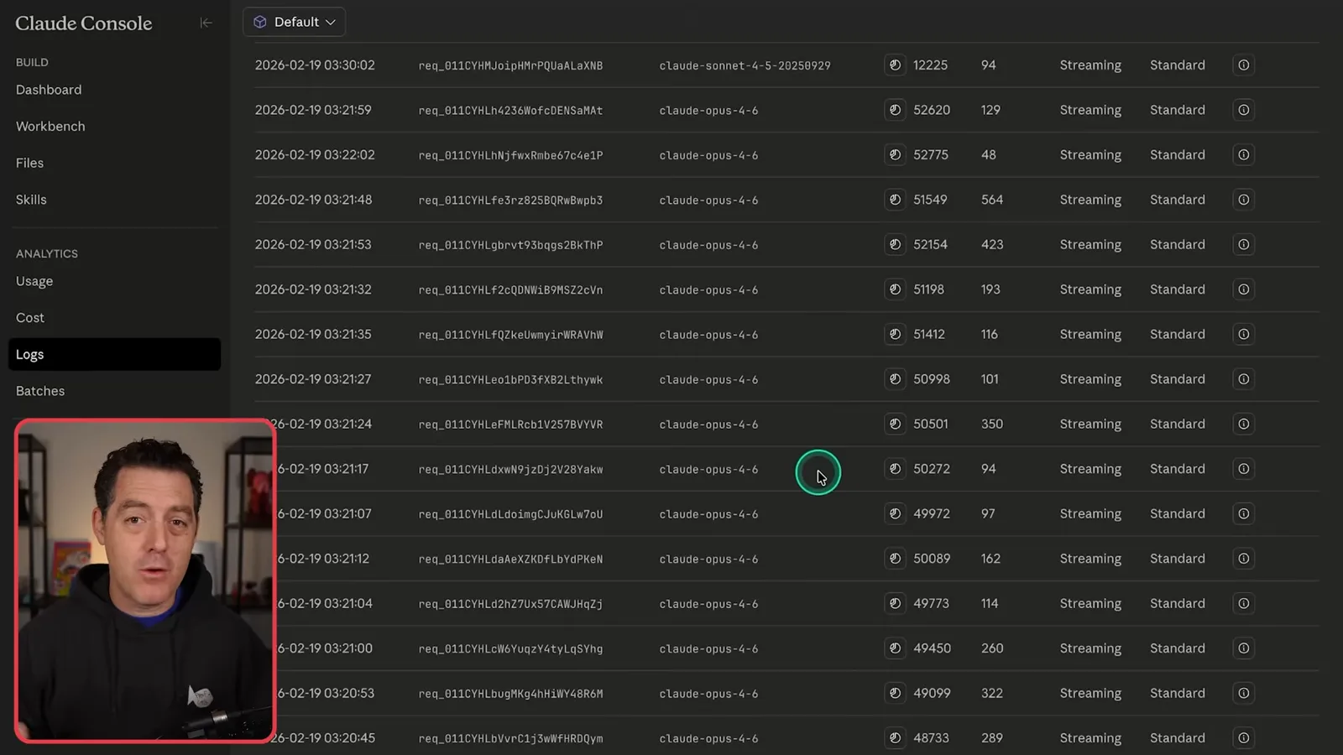Image resolution: width=1343 pixels, height=755 pixels.
Task: Click token icon beside 50501 value
Action: [895, 424]
